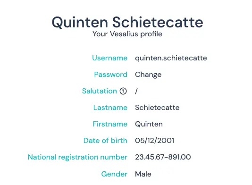Click the Gender field label
Viewport: 252px width, 185px height.
coord(114,174)
